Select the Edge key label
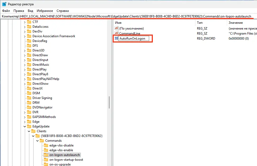Screen dimensions: 257x166 coord(36,122)
